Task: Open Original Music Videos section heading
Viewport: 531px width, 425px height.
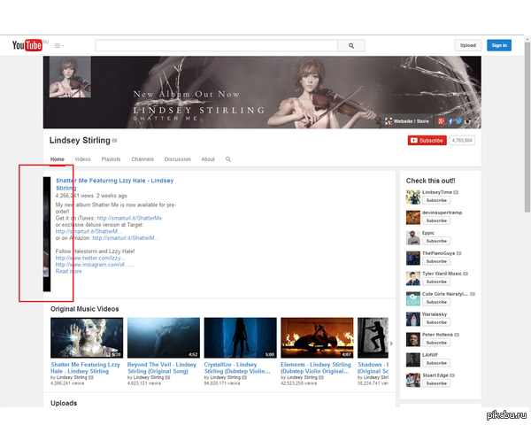Action: [x=85, y=309]
